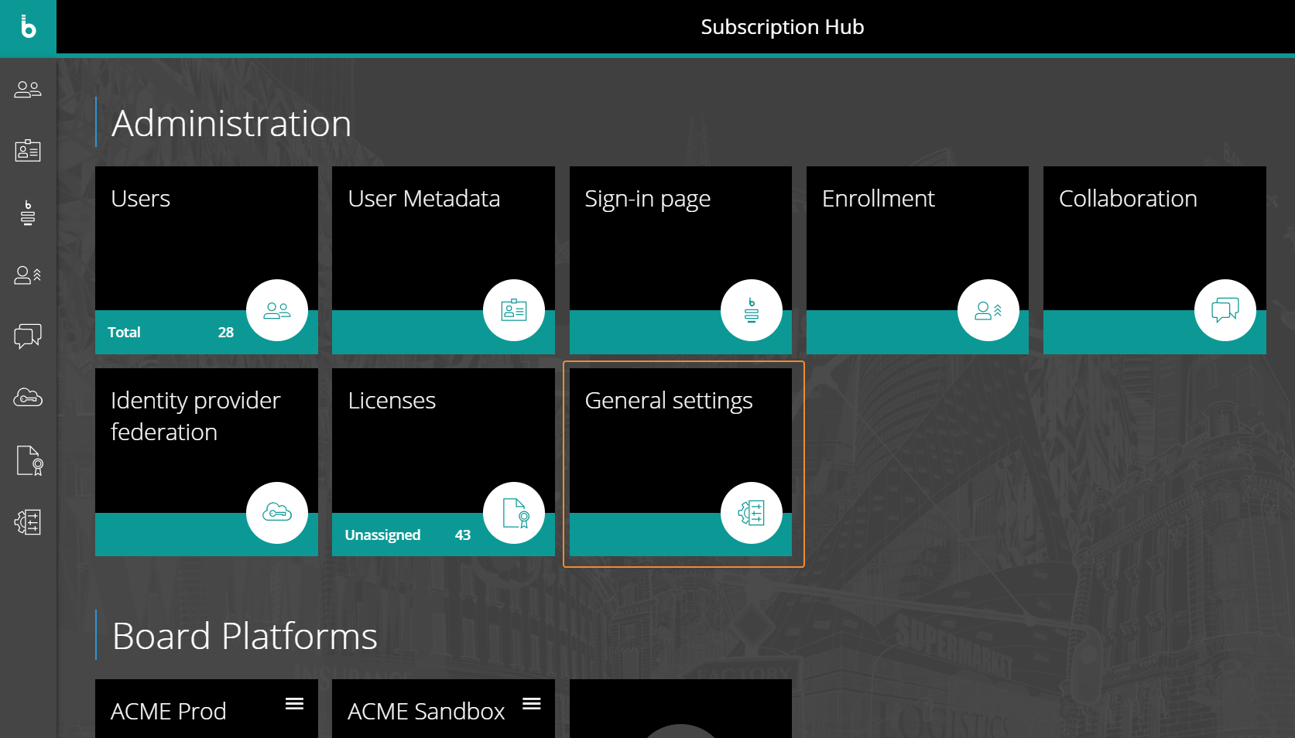Click the Collaboration tile chat icon
This screenshot has width=1295, height=738.
(x=1225, y=310)
